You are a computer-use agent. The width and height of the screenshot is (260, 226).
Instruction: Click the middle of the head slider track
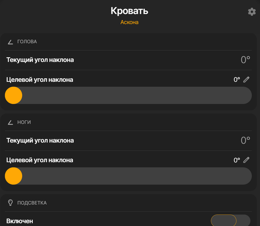[128, 95]
